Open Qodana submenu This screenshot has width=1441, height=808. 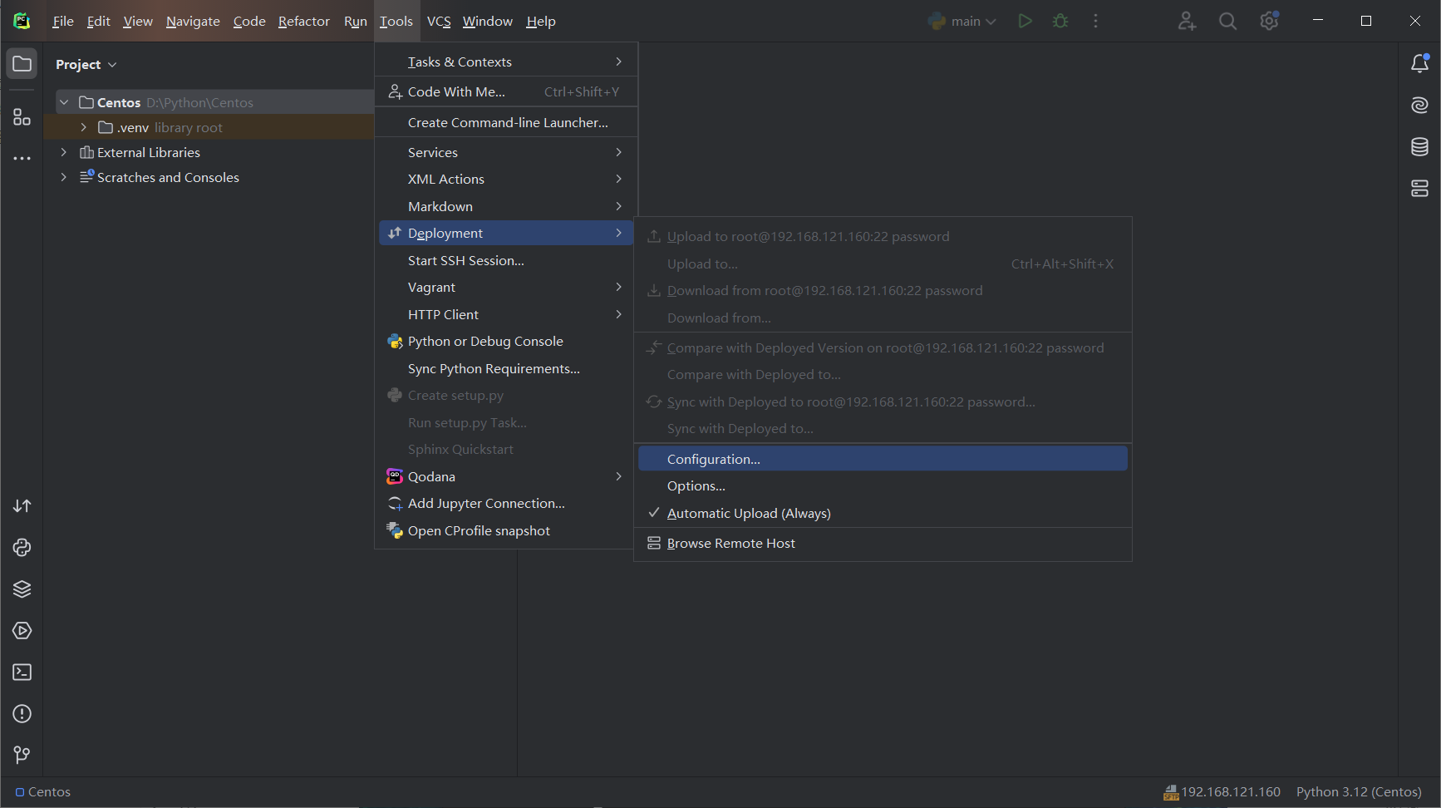pyautogui.click(x=506, y=476)
